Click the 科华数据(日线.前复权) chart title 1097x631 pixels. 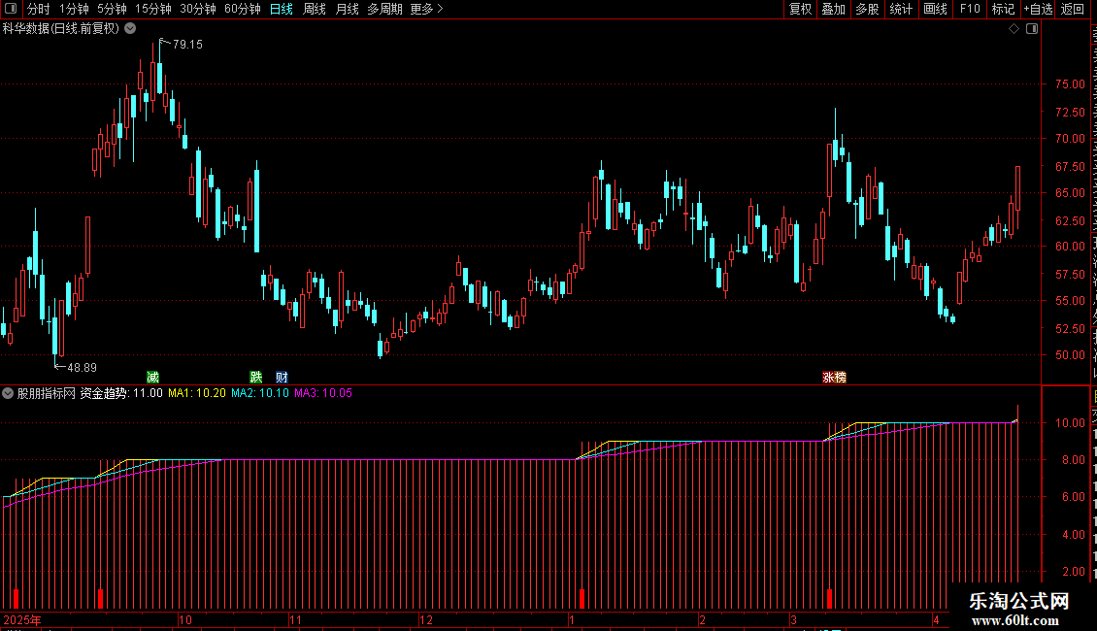click(x=61, y=29)
